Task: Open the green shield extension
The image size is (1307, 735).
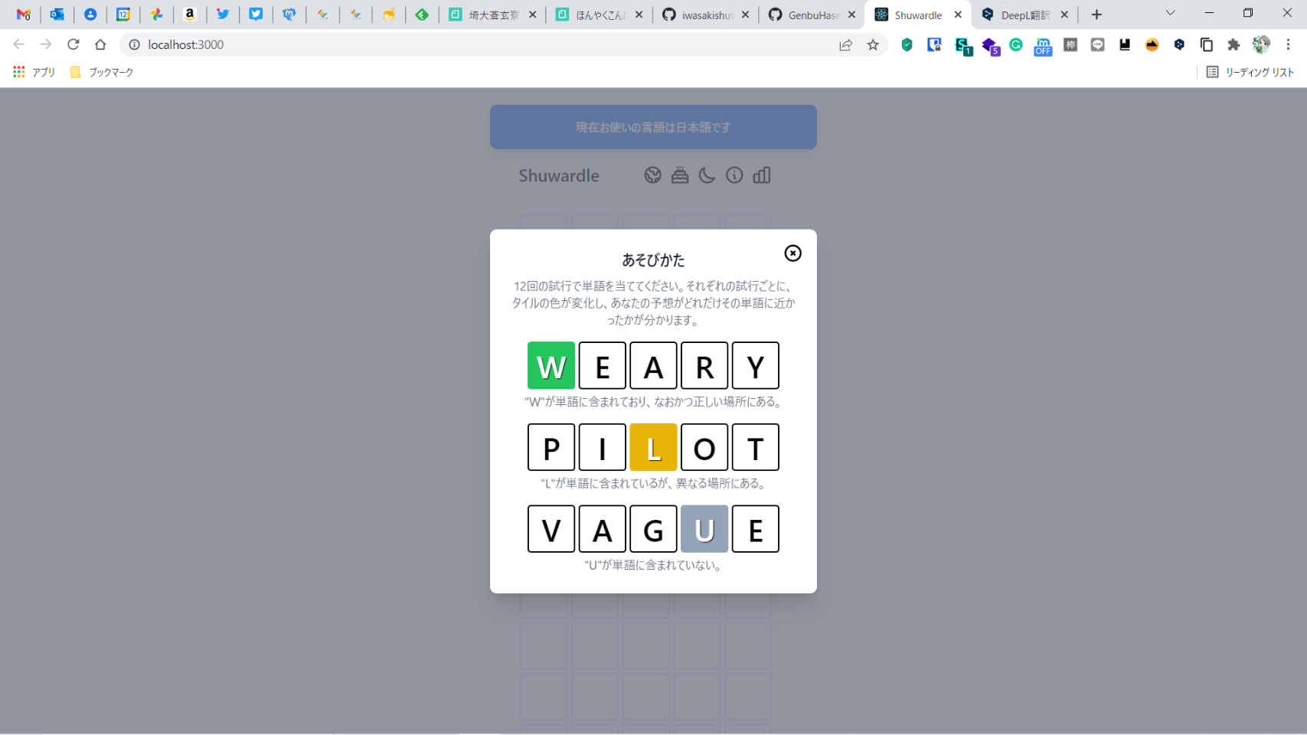Action: 907,45
